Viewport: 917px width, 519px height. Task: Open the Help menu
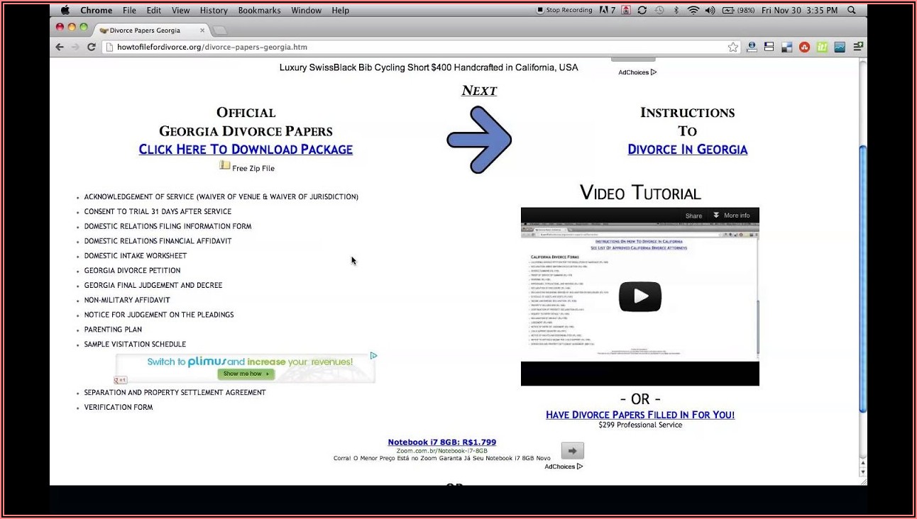341,10
